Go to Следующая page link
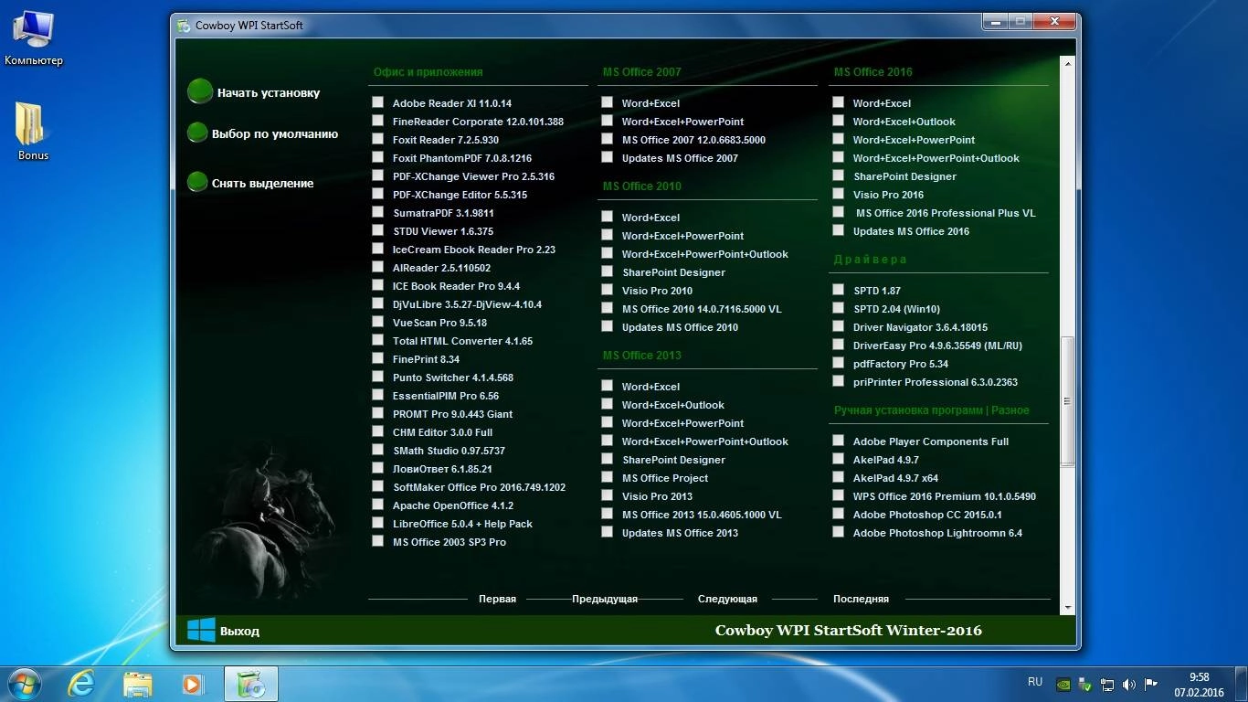 tap(727, 599)
